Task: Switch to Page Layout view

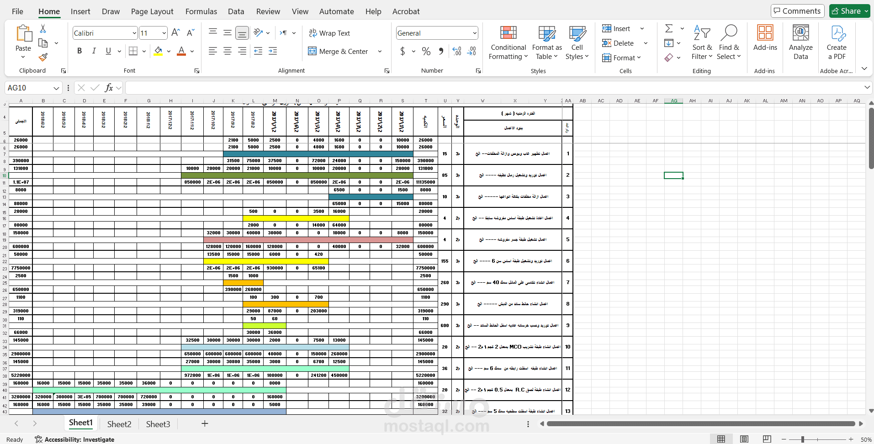Action: tap(744, 439)
